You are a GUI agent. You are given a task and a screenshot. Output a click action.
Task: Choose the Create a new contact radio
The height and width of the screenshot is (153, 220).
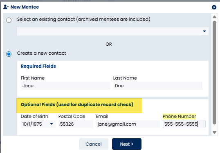pyautogui.click(x=9, y=54)
